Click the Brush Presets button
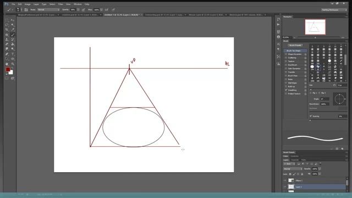 (295, 45)
